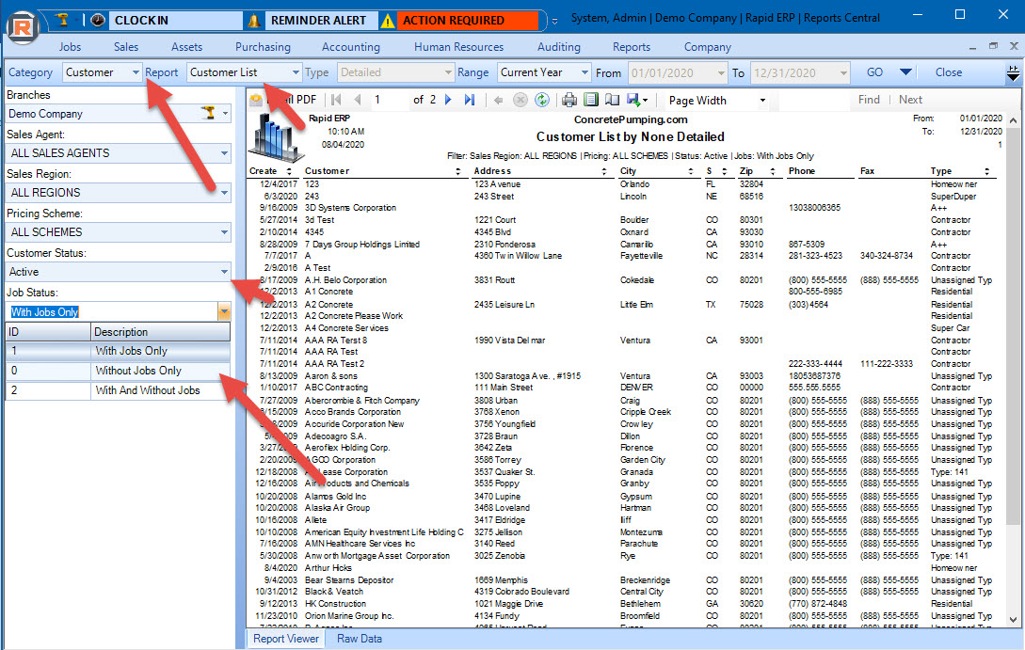
Task: Open the Page Width zoom dropdown
Action: (762, 101)
